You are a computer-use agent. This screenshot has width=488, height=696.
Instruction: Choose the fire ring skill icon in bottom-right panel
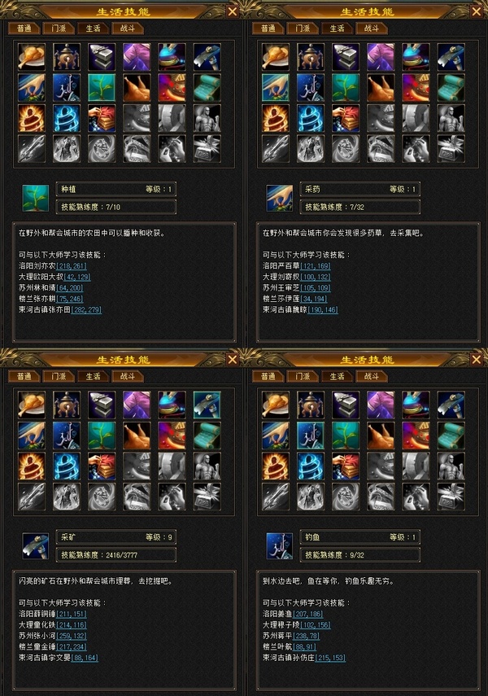tap(276, 466)
